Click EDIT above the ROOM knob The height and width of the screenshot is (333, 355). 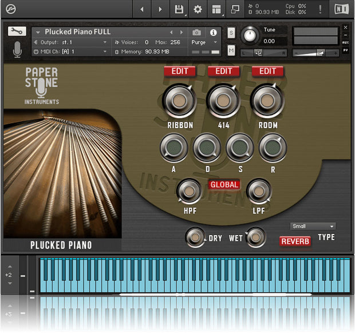(x=267, y=71)
